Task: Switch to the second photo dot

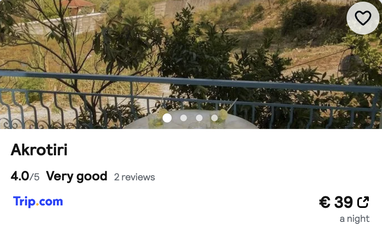Action: pos(184,118)
